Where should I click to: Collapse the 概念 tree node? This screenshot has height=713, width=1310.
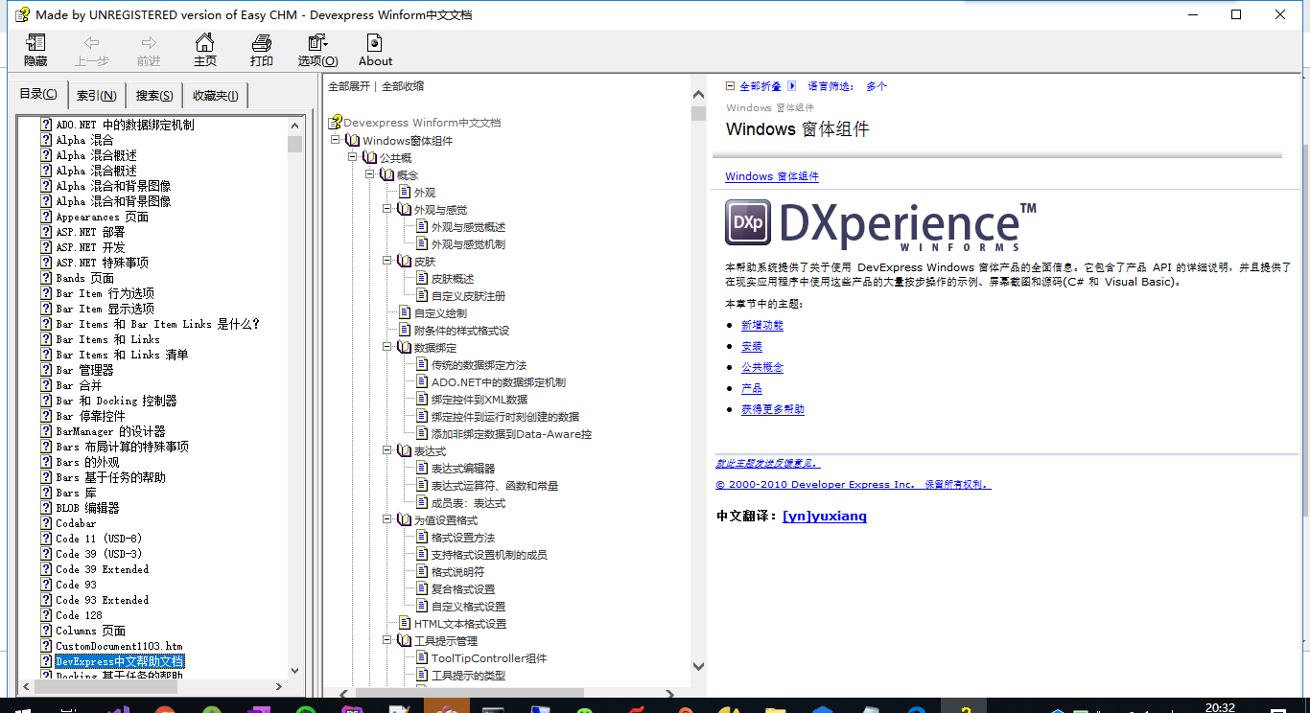click(370, 175)
